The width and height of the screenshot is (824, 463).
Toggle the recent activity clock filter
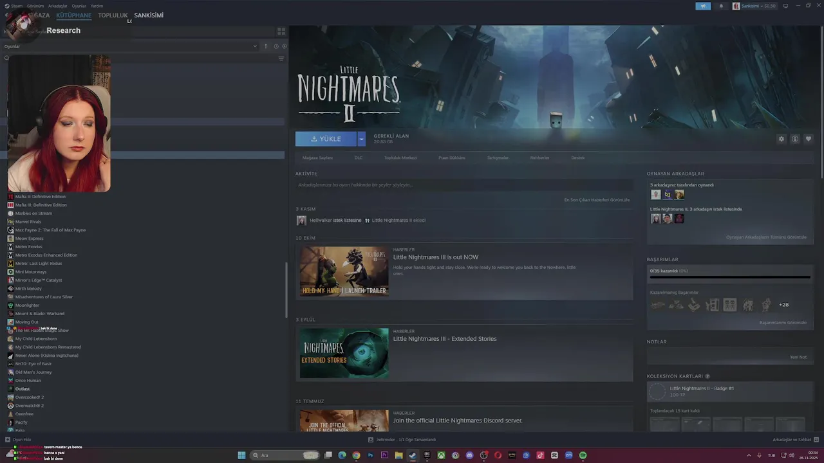click(276, 46)
